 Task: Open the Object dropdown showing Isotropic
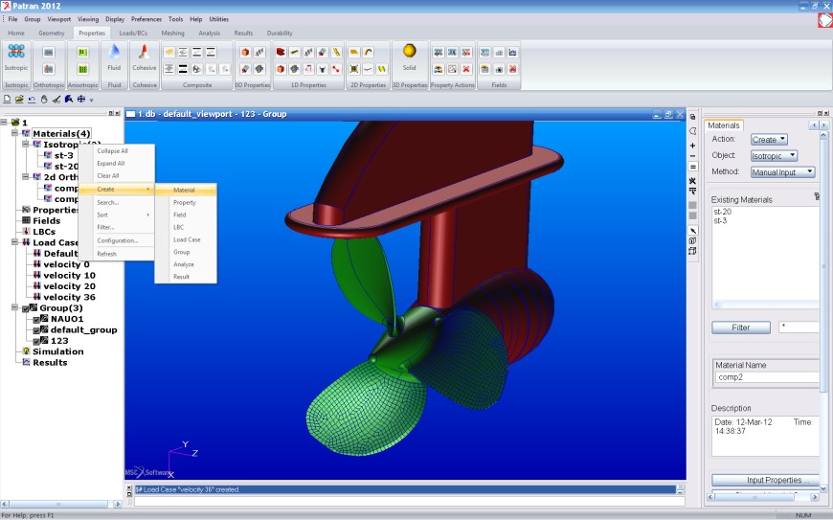pyautogui.click(x=774, y=156)
